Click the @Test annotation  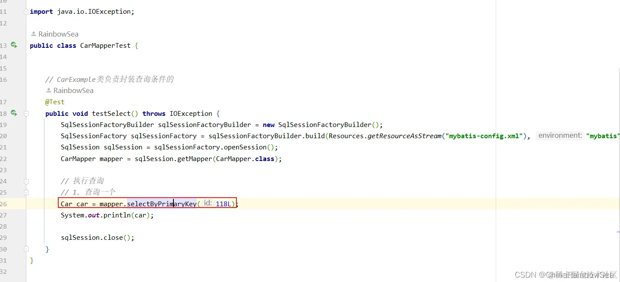click(x=55, y=102)
